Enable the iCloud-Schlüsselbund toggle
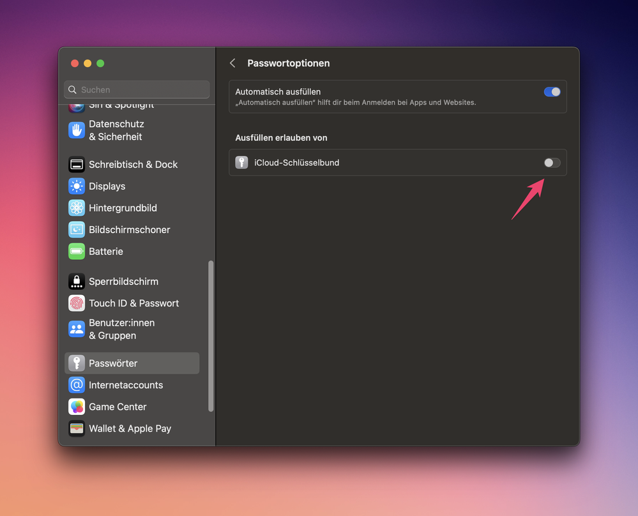Viewport: 638px width, 516px height. (x=552, y=163)
